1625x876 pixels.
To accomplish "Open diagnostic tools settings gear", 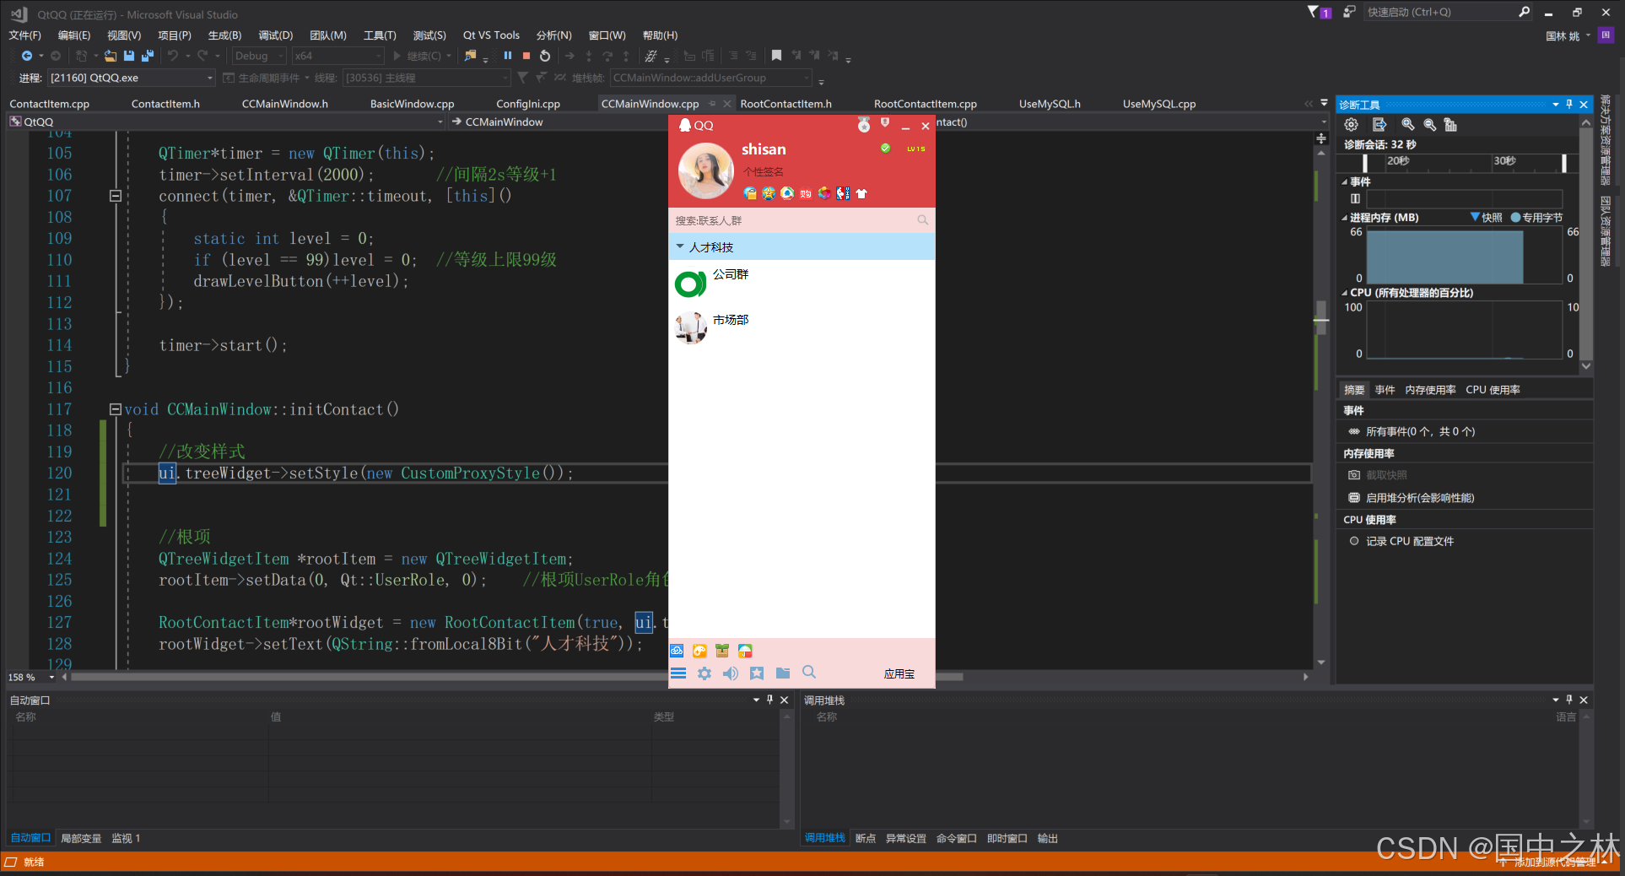I will 1351,125.
